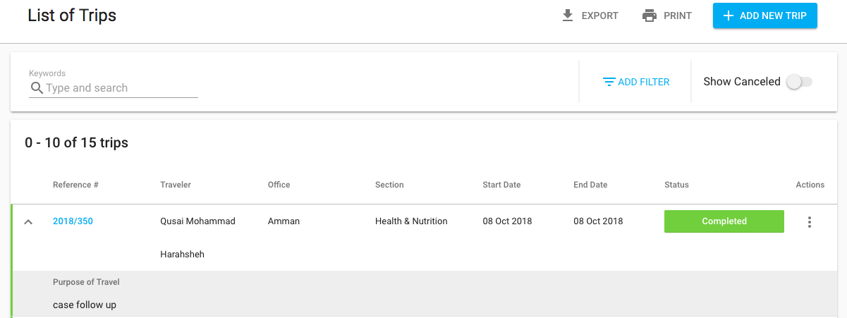Click the Amman office cell
The height and width of the screenshot is (318, 847).
click(284, 221)
